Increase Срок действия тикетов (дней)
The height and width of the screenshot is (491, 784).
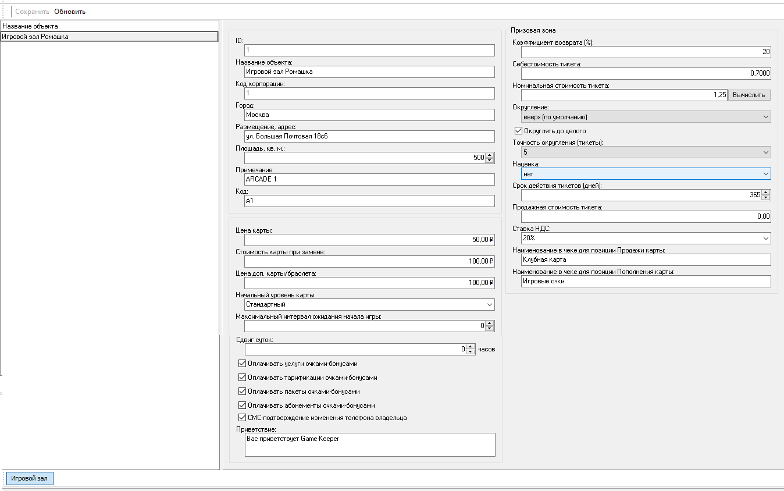pos(766,192)
